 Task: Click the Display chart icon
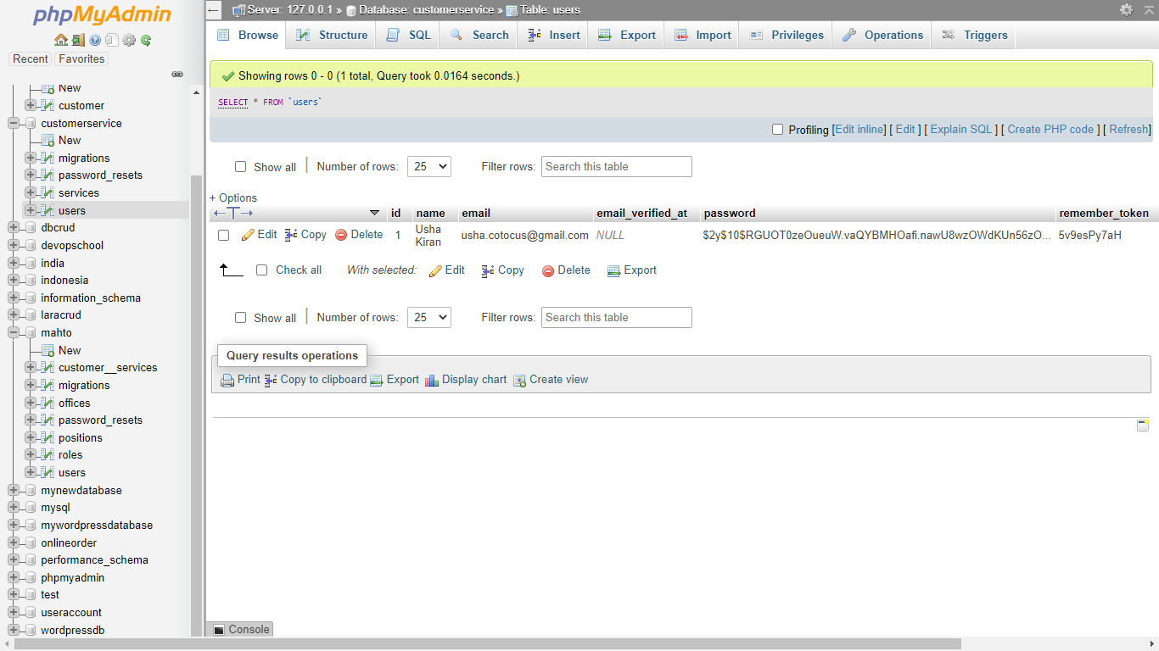click(x=432, y=380)
